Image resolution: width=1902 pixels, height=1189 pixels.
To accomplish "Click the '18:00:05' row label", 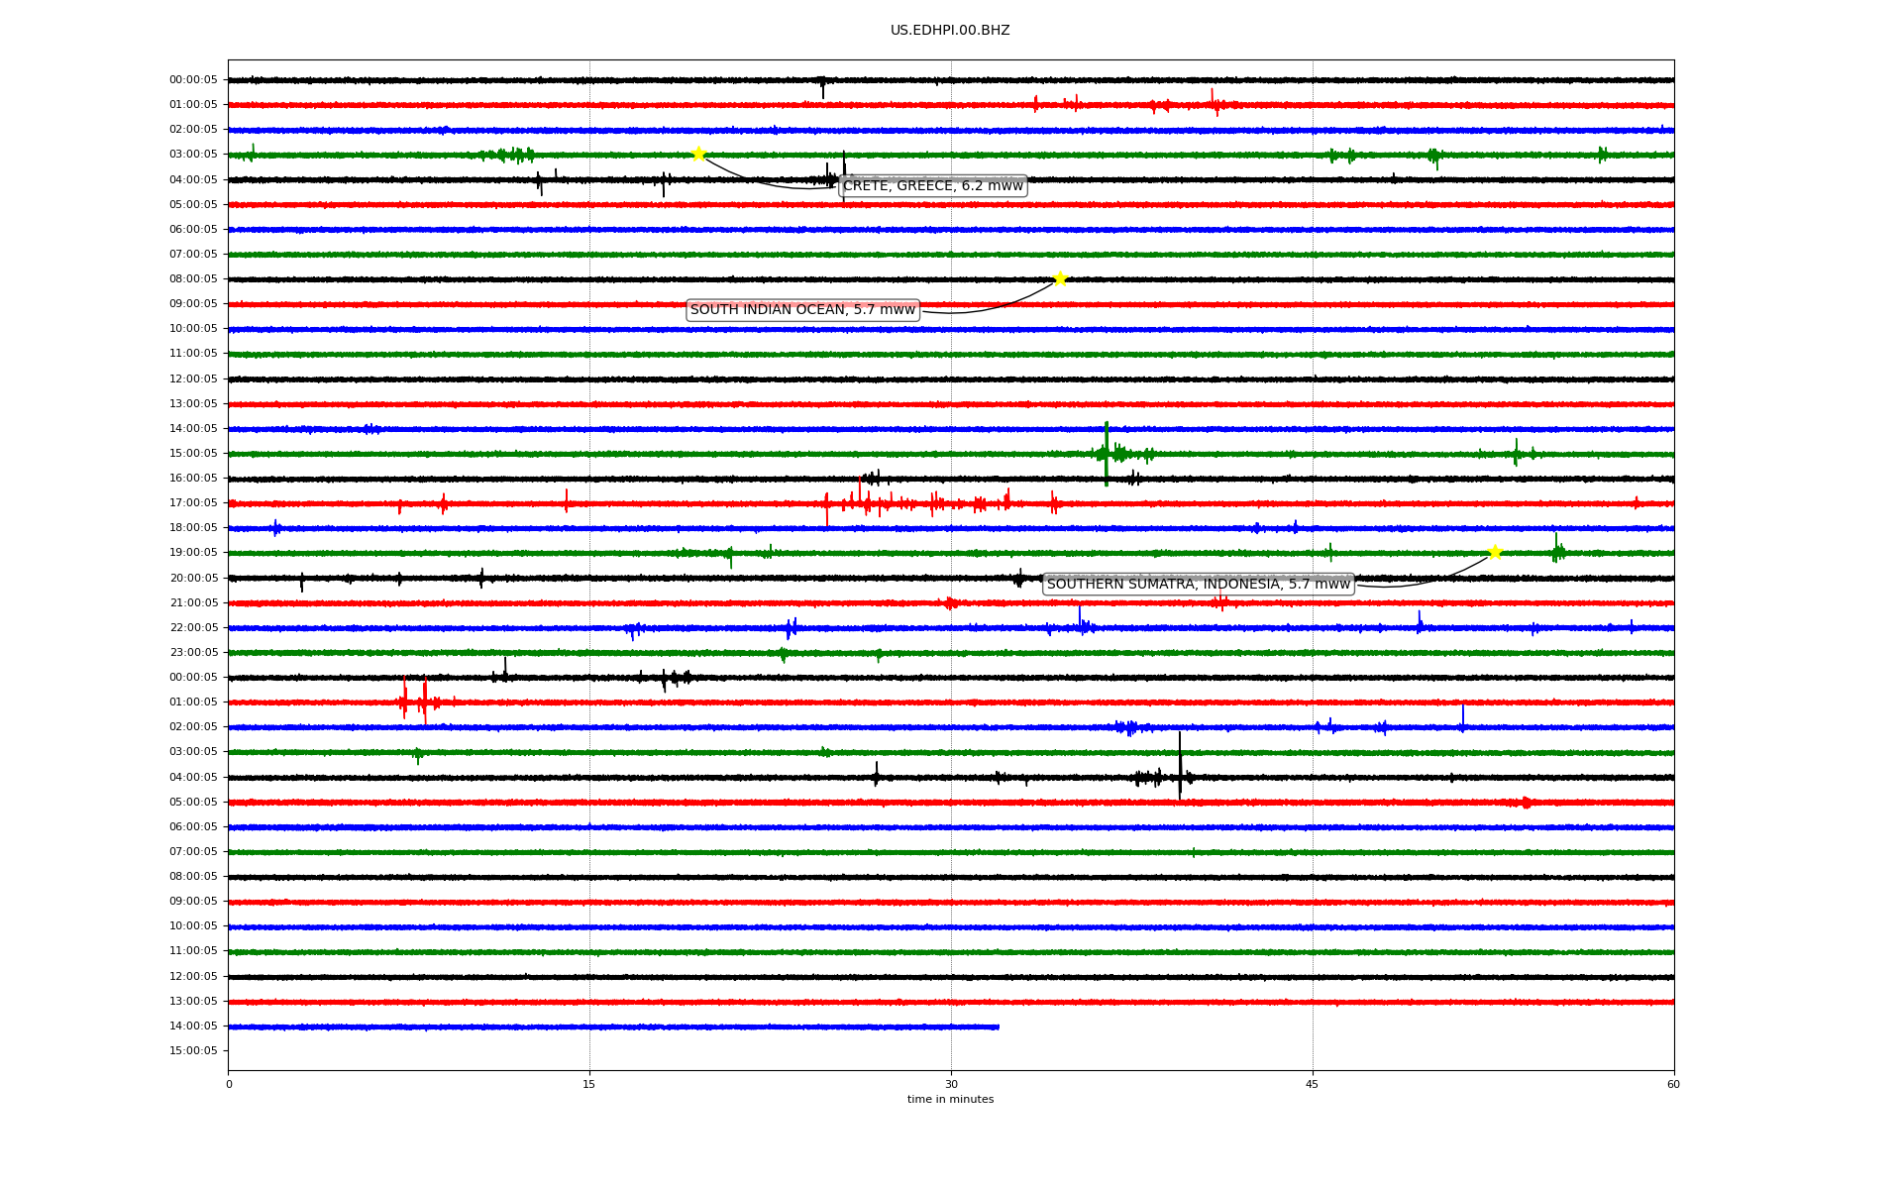I will tap(193, 528).
